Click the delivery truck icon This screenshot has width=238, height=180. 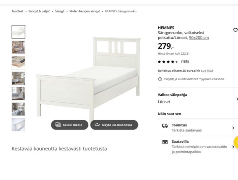(165, 126)
